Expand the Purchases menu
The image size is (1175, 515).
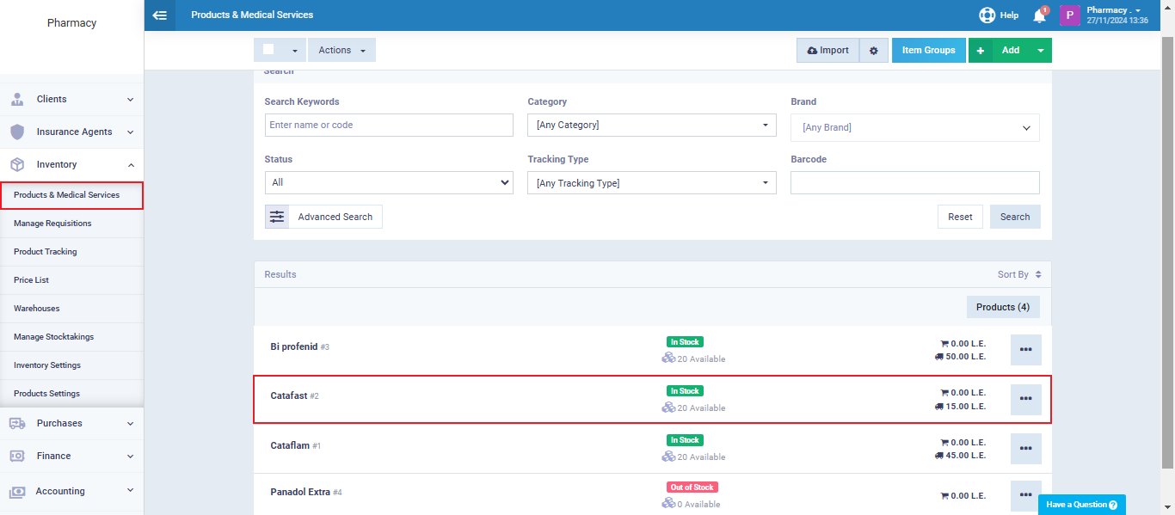tap(130, 423)
